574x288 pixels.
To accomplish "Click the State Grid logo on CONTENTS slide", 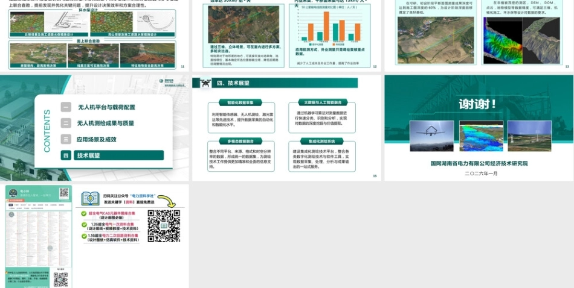I will pos(172,83).
